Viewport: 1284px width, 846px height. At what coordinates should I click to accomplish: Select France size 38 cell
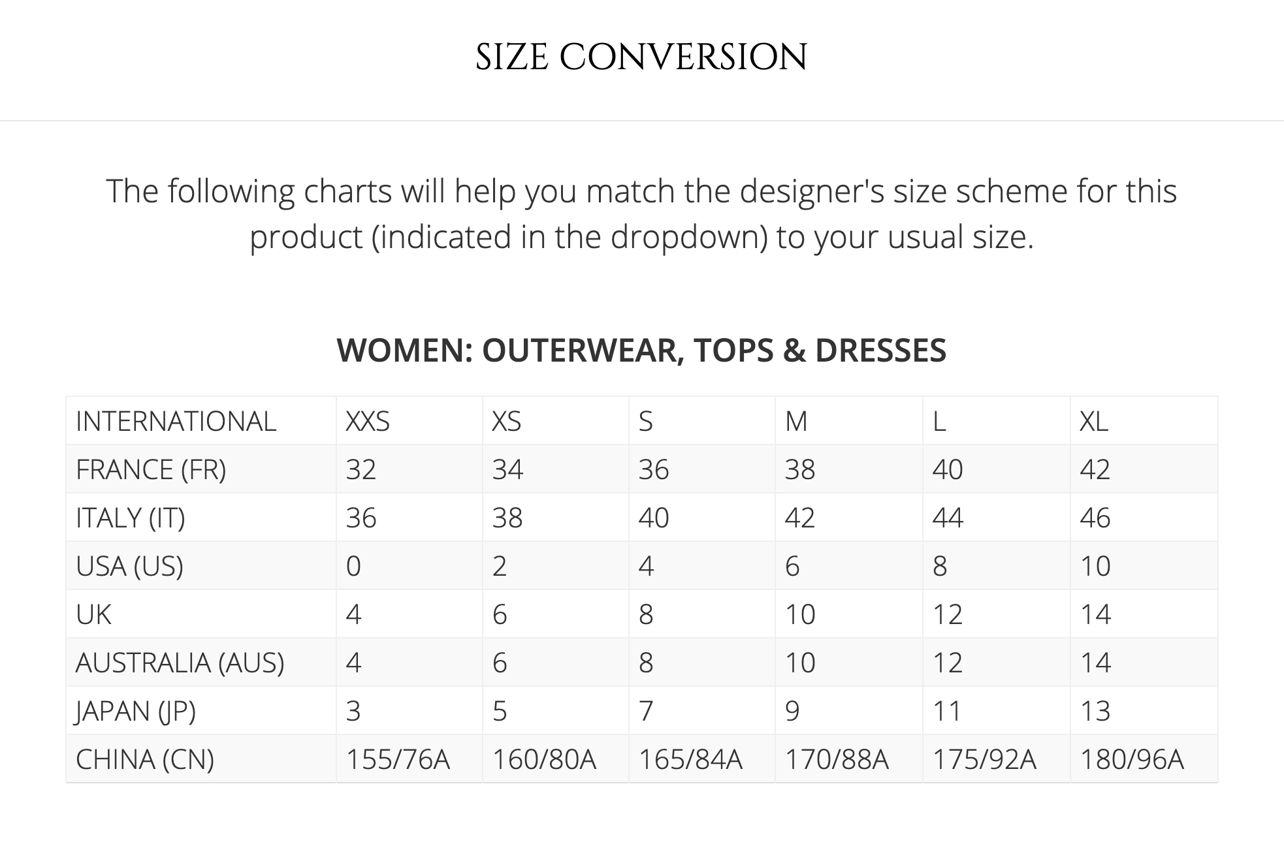pyautogui.click(x=848, y=469)
